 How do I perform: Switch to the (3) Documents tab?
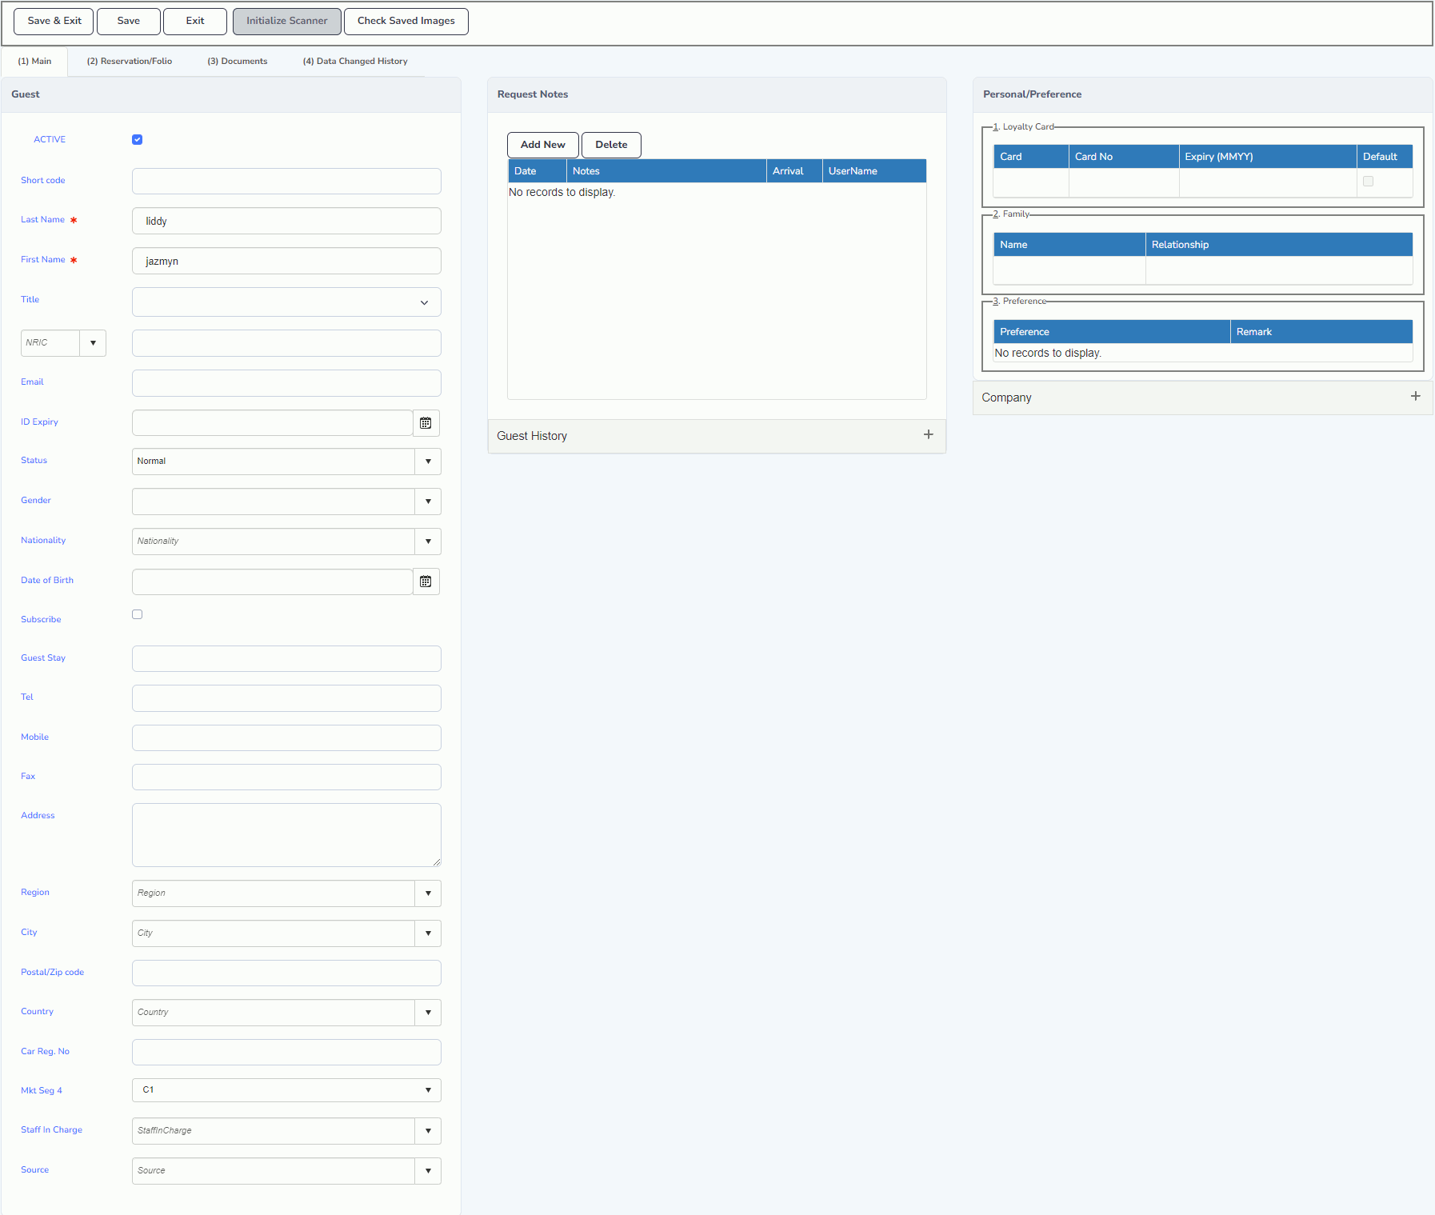click(238, 62)
